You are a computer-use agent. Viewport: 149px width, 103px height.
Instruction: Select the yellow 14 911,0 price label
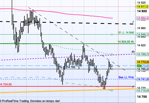pyautogui.click(x=143, y=7)
